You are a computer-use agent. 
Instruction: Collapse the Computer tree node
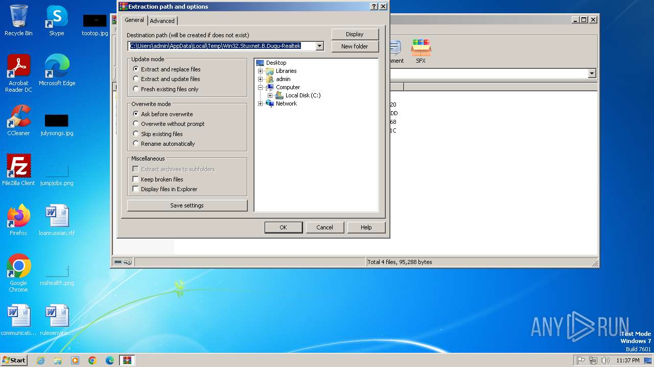click(260, 87)
